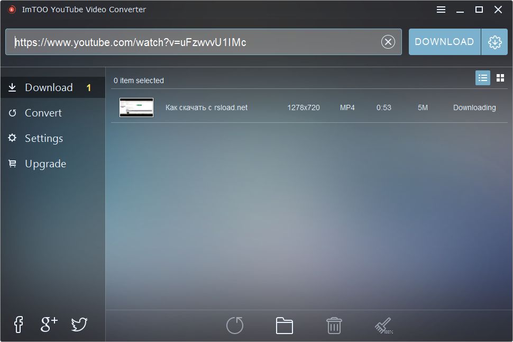
Task: Open Settings from the left sidebar
Action: tap(44, 138)
